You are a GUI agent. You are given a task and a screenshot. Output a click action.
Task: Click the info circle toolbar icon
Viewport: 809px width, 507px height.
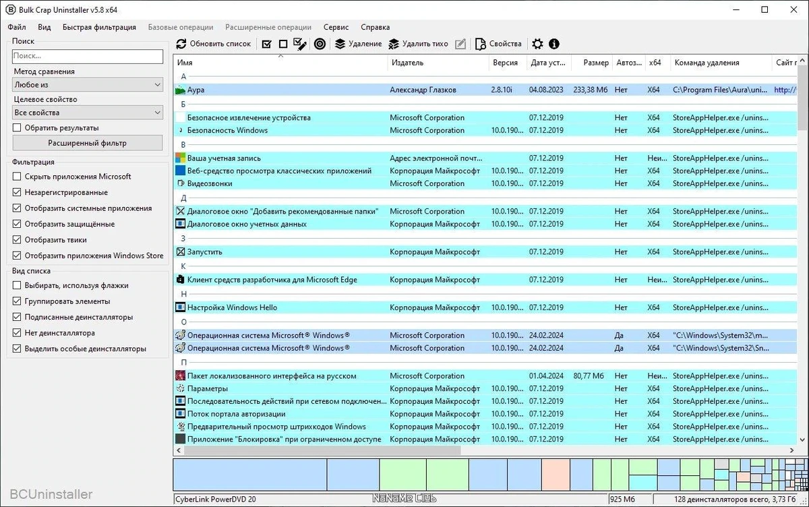click(554, 44)
